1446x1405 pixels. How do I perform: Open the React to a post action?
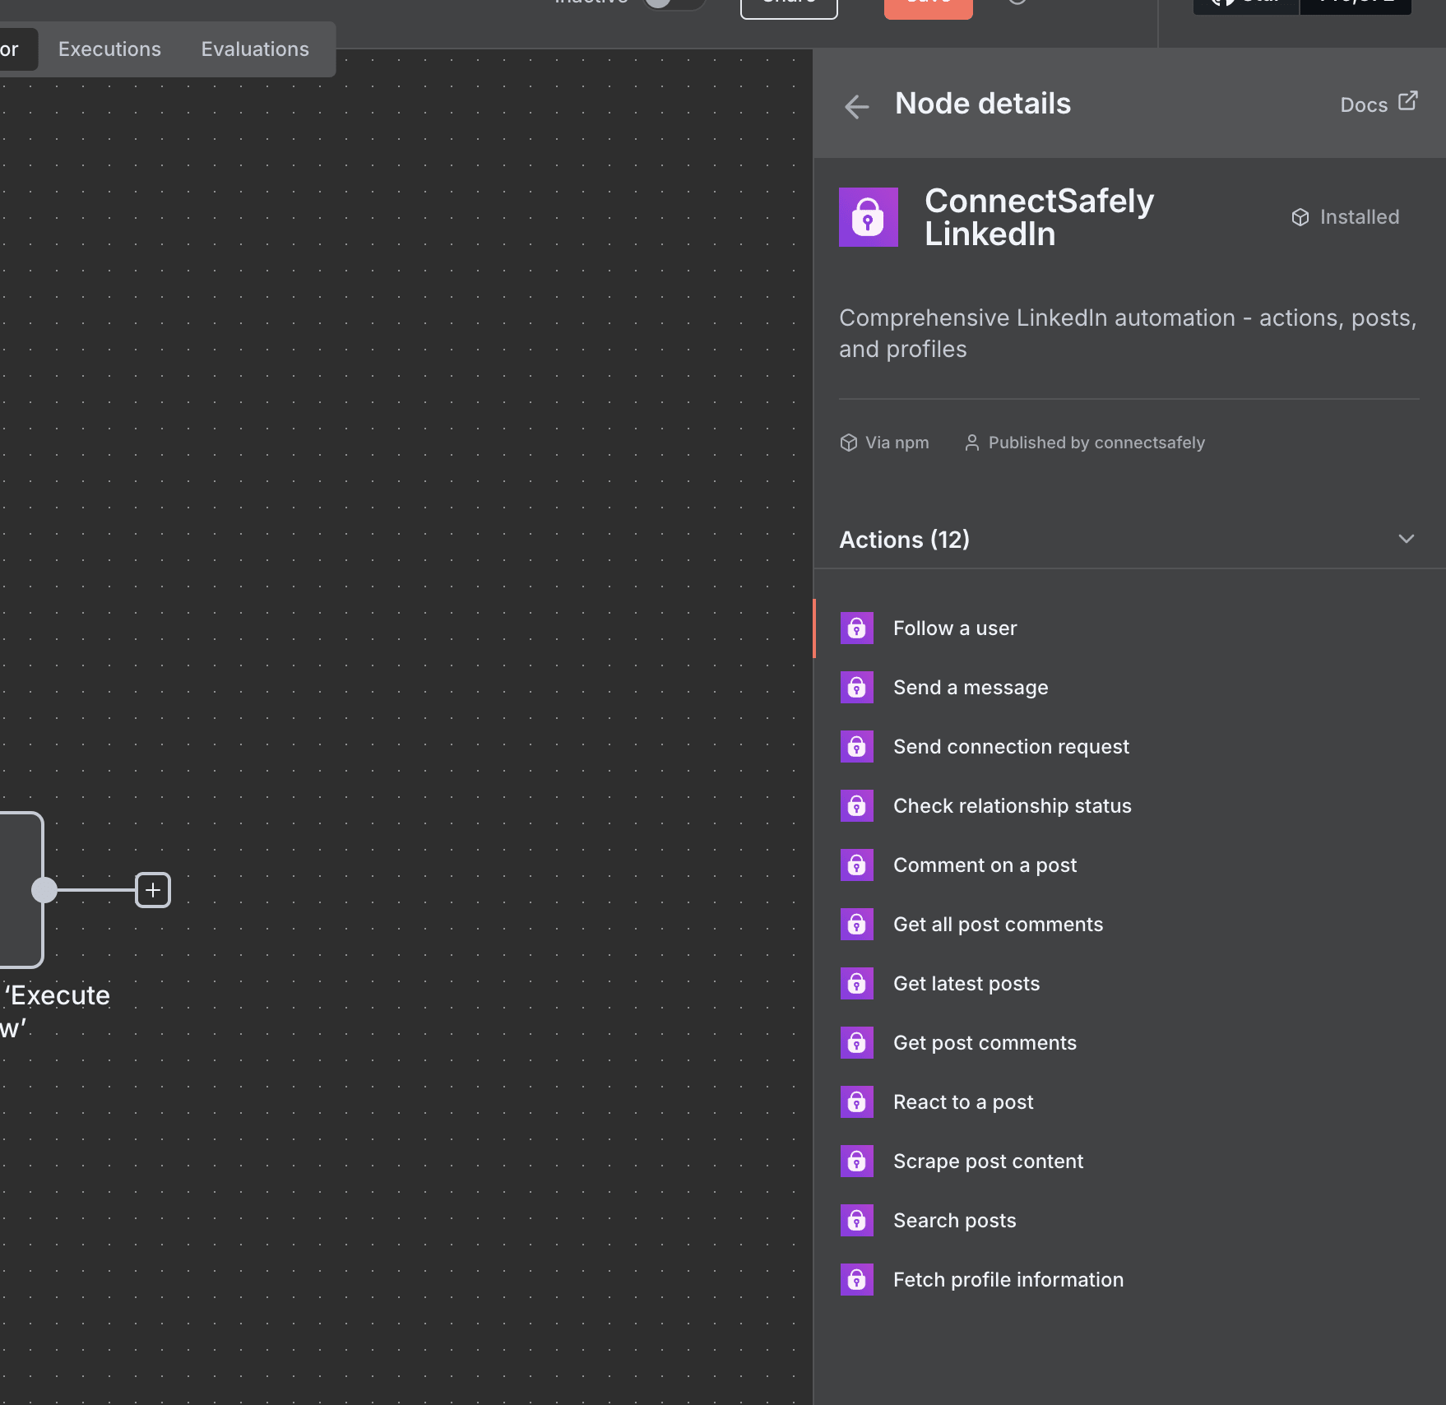963,1101
